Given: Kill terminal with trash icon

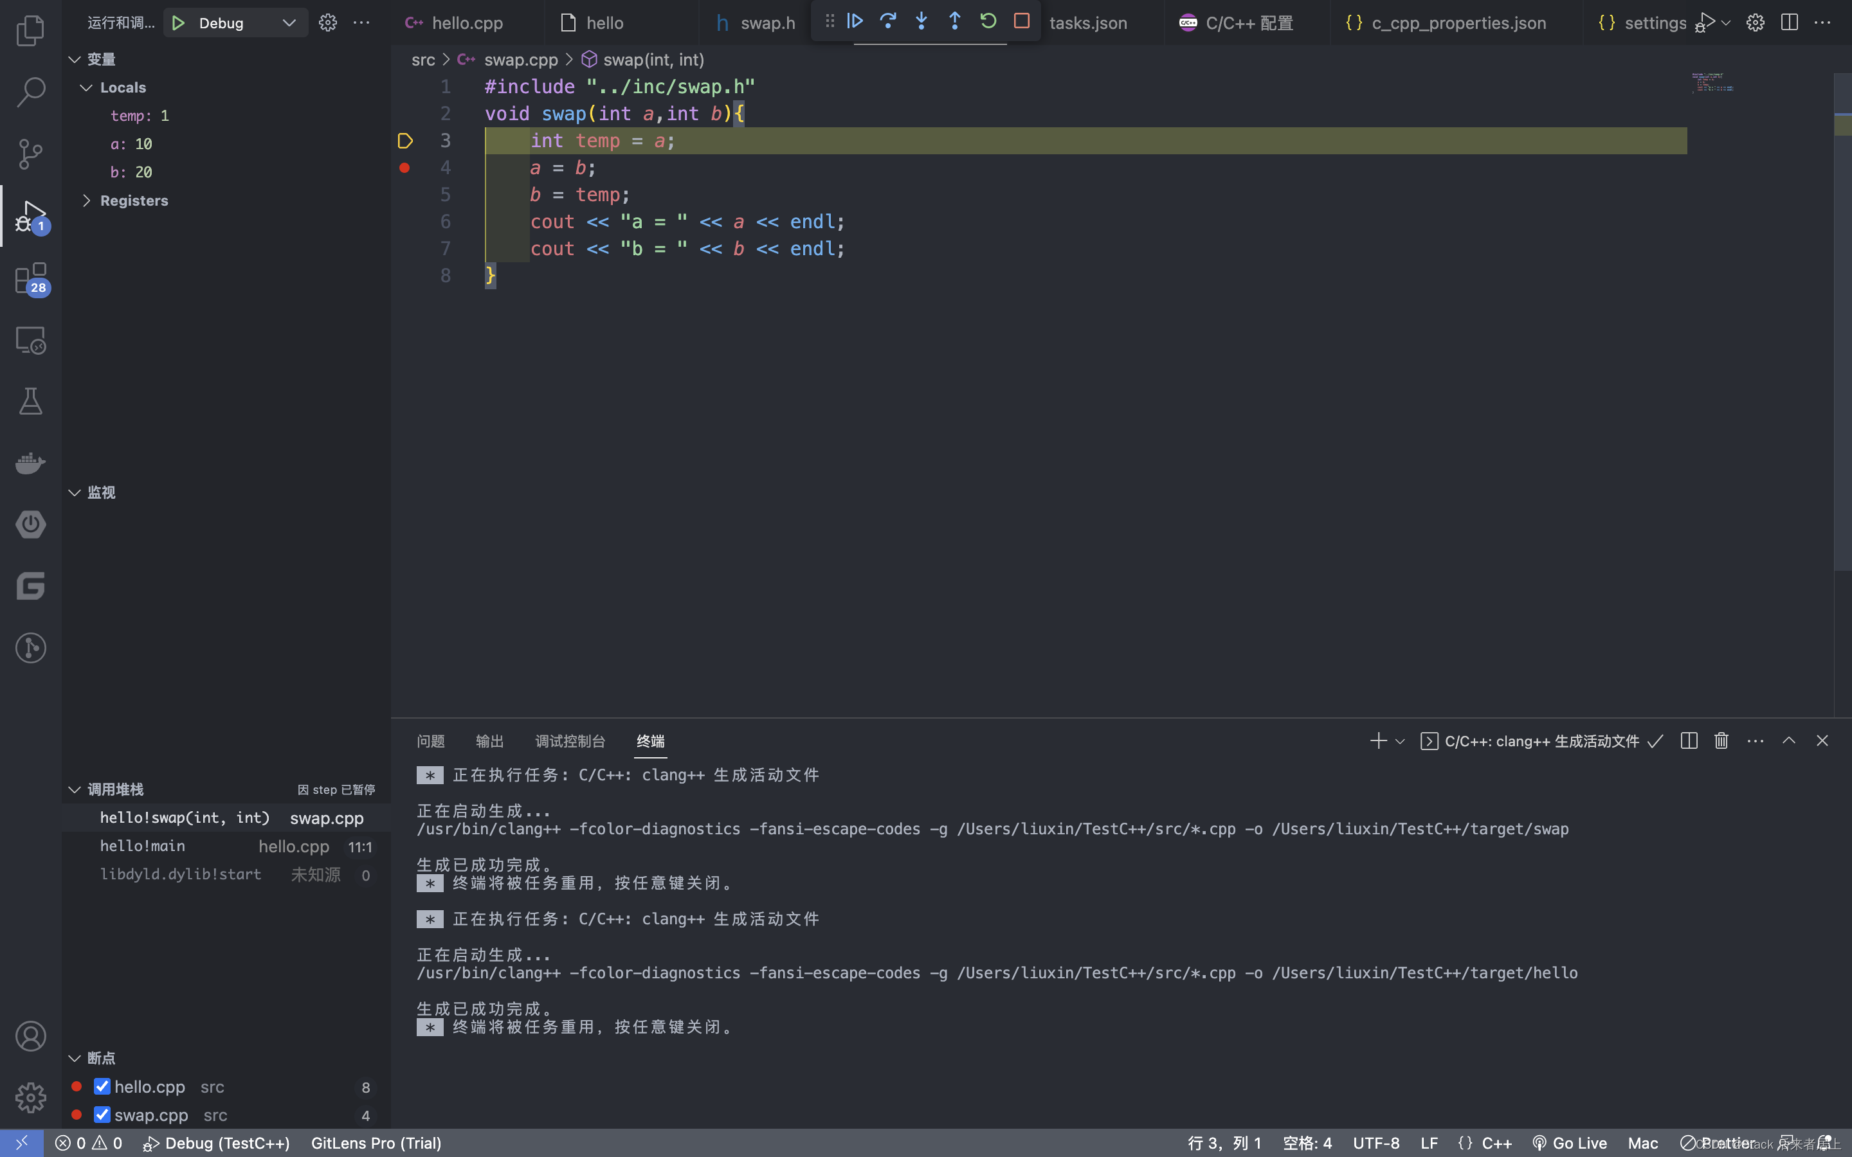Looking at the screenshot, I should [1721, 740].
